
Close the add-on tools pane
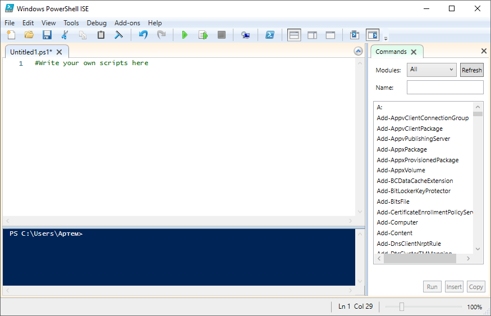484,51
